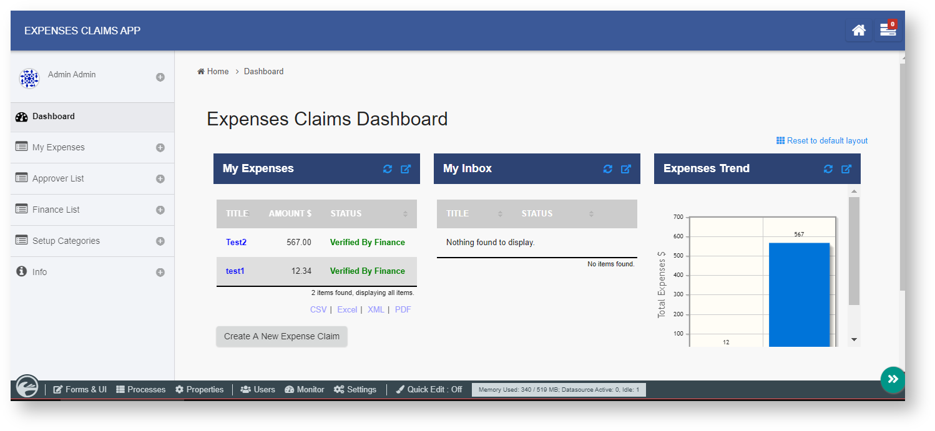Open Settings in admin bar
The width and height of the screenshot is (935, 431).
355,390
